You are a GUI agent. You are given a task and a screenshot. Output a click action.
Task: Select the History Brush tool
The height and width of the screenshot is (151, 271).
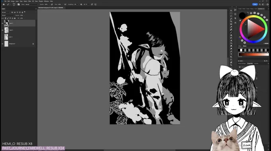coord(231,38)
